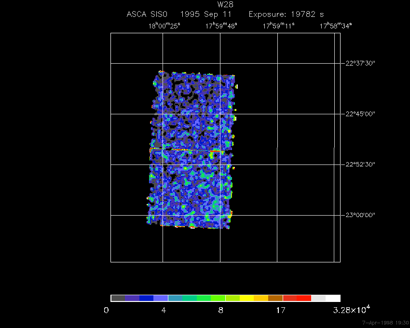Click the light gray color bar segment

click(318, 298)
